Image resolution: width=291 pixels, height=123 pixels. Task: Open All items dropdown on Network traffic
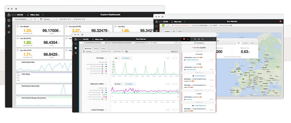(x=118, y=84)
